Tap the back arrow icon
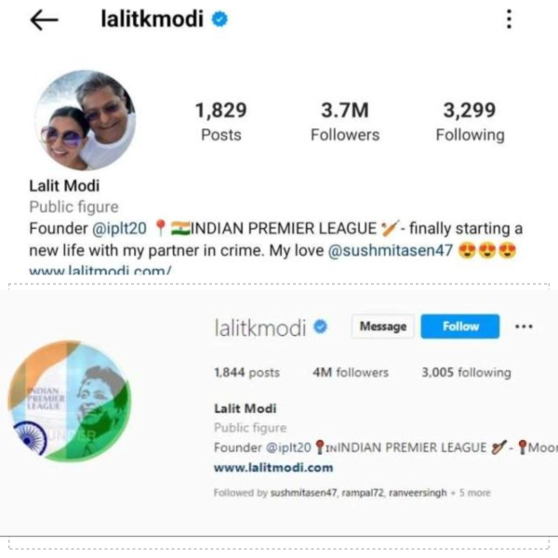This screenshot has height=558, width=558. pyautogui.click(x=44, y=20)
